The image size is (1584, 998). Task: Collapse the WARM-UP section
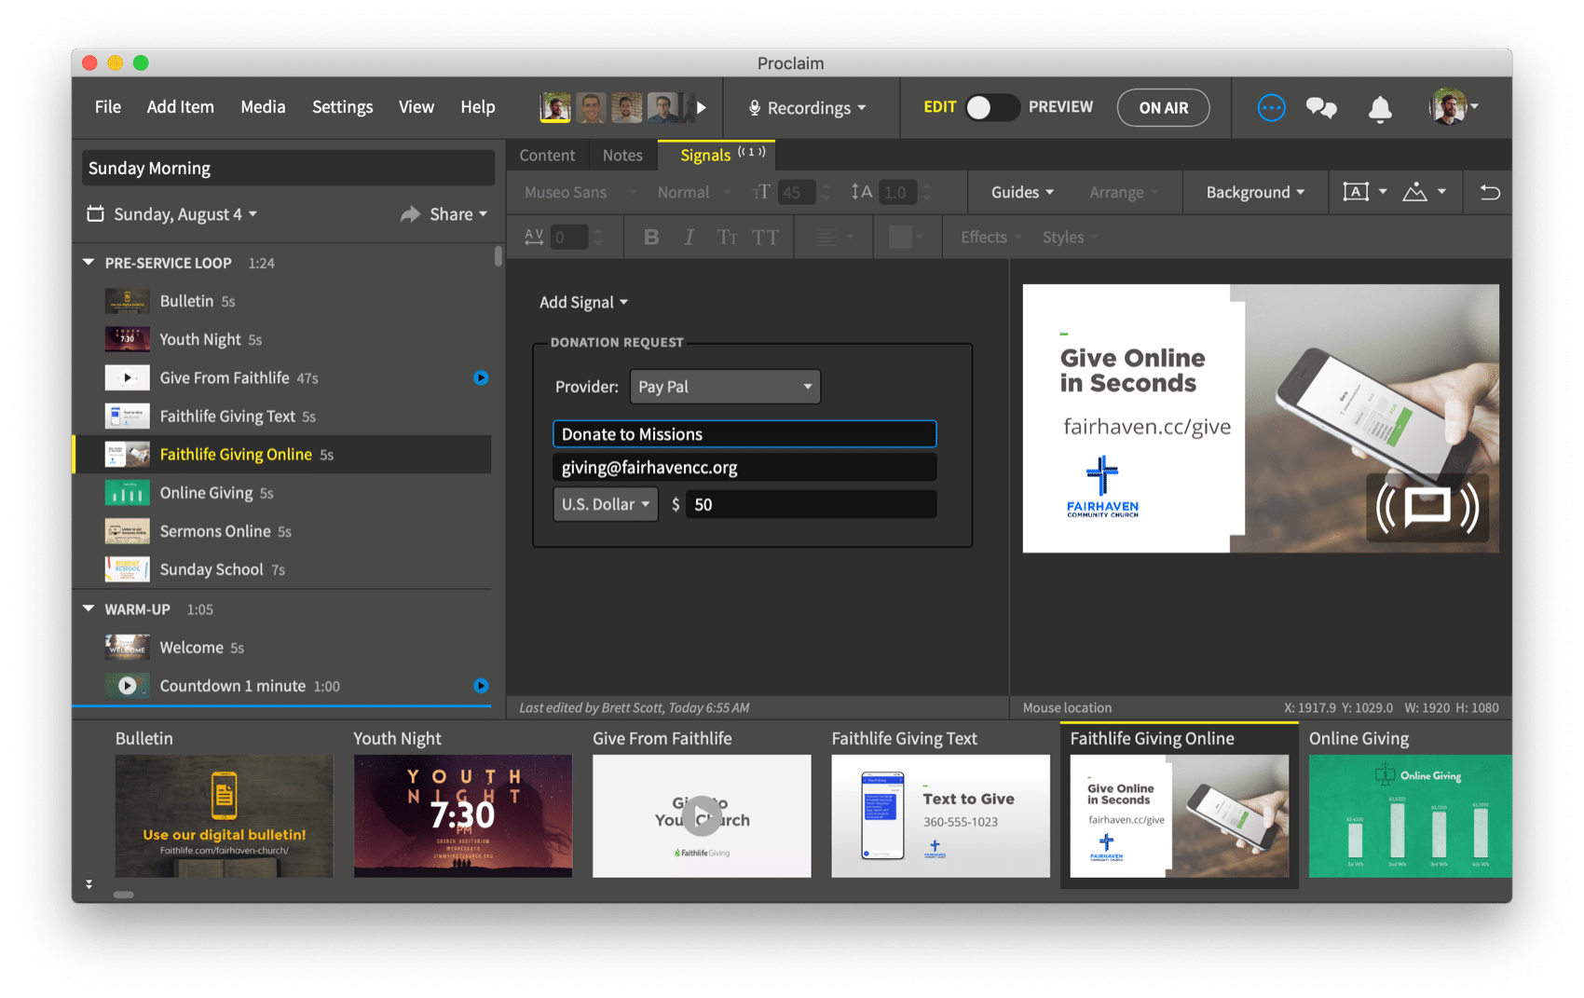(x=89, y=608)
